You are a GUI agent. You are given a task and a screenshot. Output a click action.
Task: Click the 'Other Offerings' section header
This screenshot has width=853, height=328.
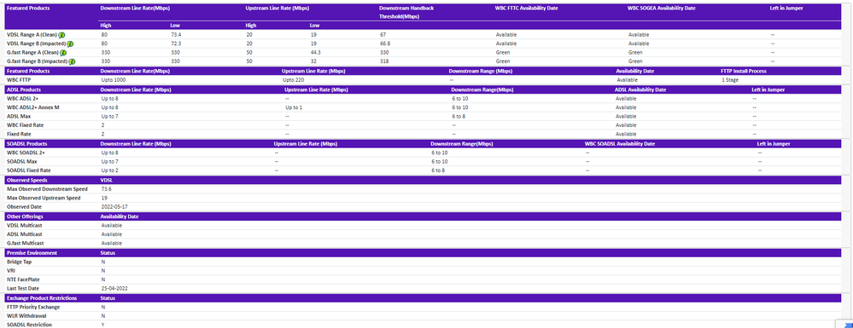pyautogui.click(x=25, y=216)
